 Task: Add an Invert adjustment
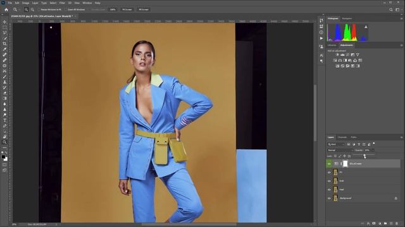click(x=337, y=66)
